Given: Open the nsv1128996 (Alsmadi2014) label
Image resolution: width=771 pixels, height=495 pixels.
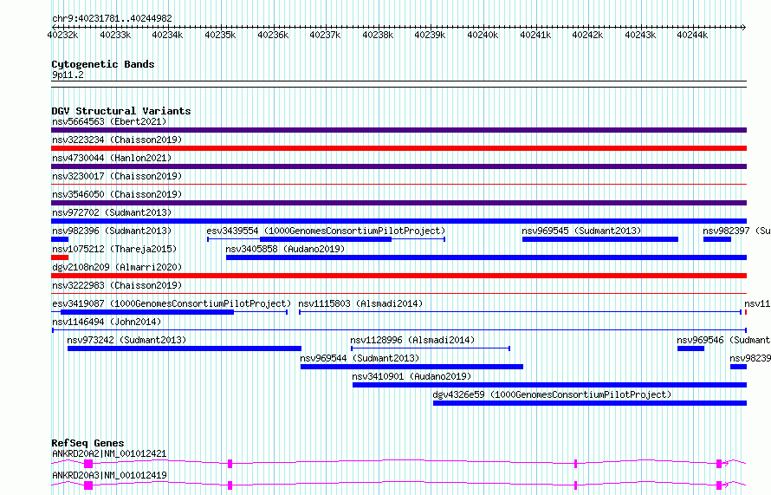Looking at the screenshot, I should point(412,340).
